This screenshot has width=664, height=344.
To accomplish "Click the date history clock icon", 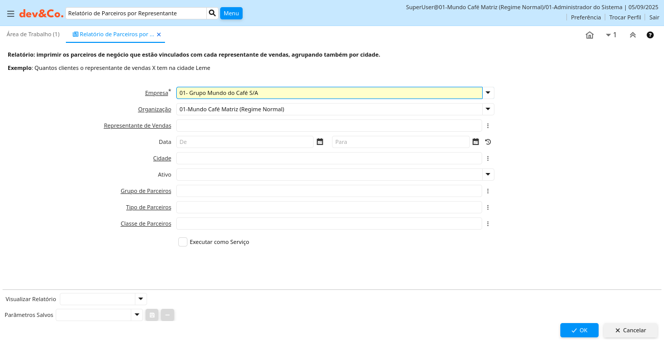I will click(x=488, y=142).
